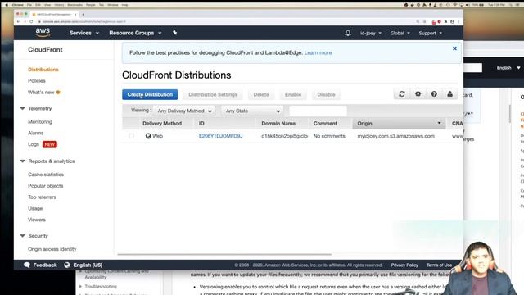Open Alarms in sidebar

coord(36,133)
